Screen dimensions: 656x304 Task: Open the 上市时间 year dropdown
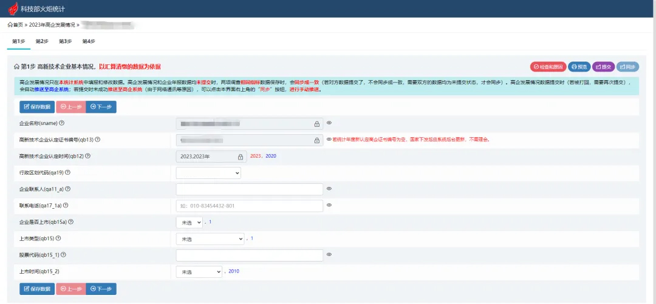(199, 272)
